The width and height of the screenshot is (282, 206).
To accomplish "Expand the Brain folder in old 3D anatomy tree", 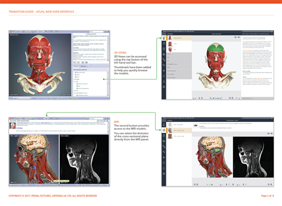I will pos(74,79).
